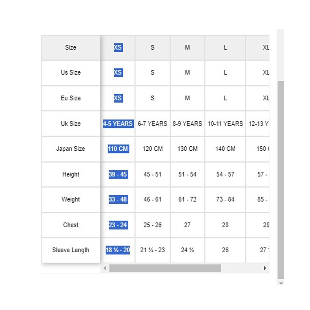Select the L column header cell
Image resolution: width=310 pixels, height=310 pixels.
pyautogui.click(x=225, y=48)
